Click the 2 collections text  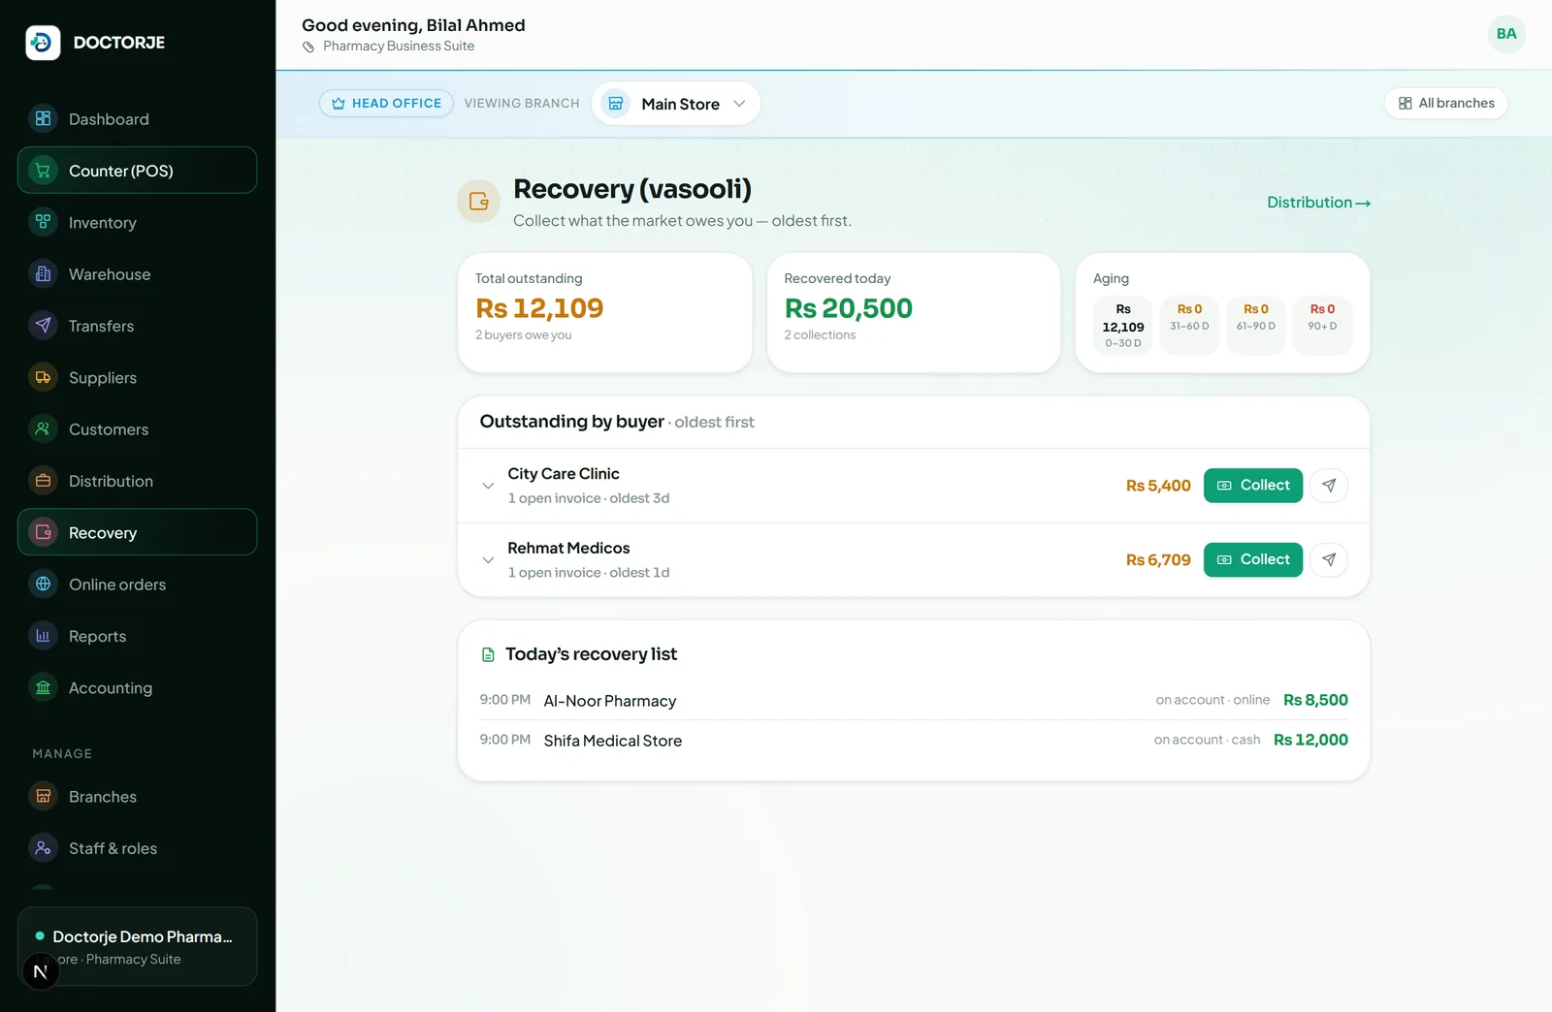820,335
